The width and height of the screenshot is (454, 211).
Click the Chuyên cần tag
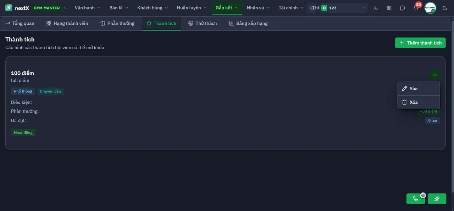click(50, 91)
